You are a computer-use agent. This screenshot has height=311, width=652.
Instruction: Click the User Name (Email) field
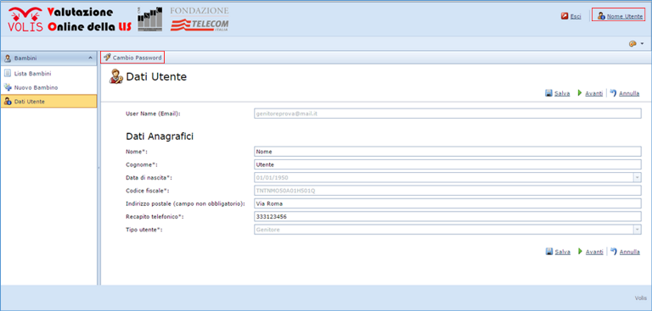(447, 114)
